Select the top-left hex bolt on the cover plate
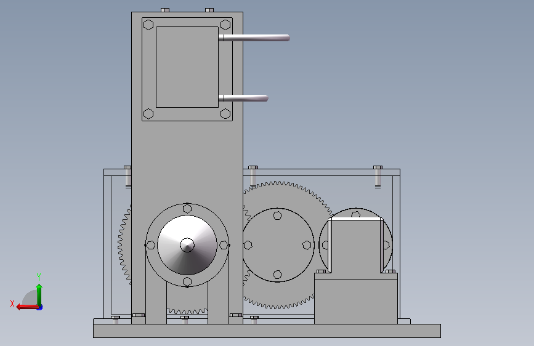Image resolution: width=534 pixels, height=346 pixels. click(x=148, y=25)
